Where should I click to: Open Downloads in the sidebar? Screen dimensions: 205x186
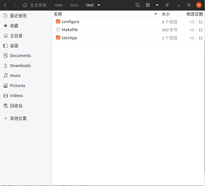click(20, 66)
